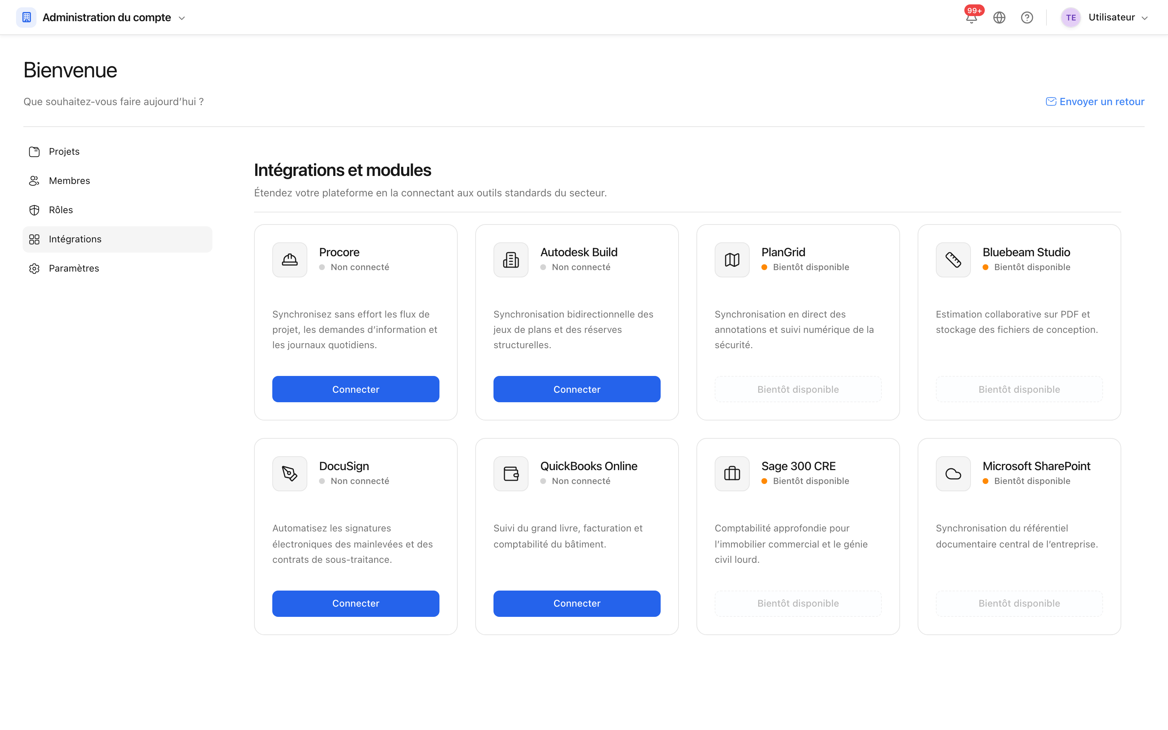Open the Projets section

[x=117, y=151]
